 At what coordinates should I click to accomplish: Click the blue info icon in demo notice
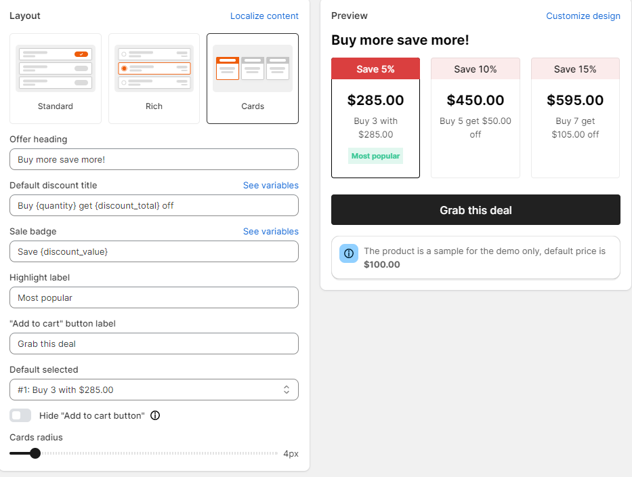pyautogui.click(x=349, y=253)
